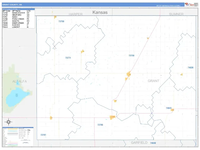Click HUNTER in the index table
The image size is (200, 150).
click(x=16, y=25)
